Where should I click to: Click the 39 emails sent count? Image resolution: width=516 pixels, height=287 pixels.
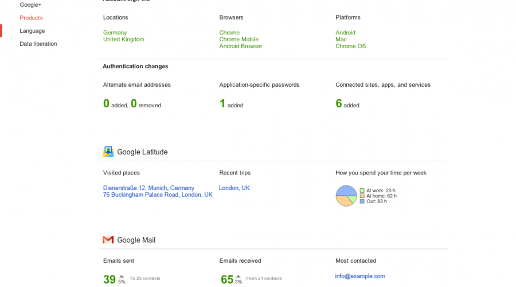(x=110, y=280)
